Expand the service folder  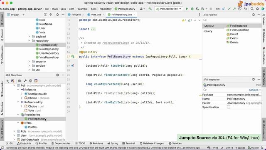click(x=29, y=66)
